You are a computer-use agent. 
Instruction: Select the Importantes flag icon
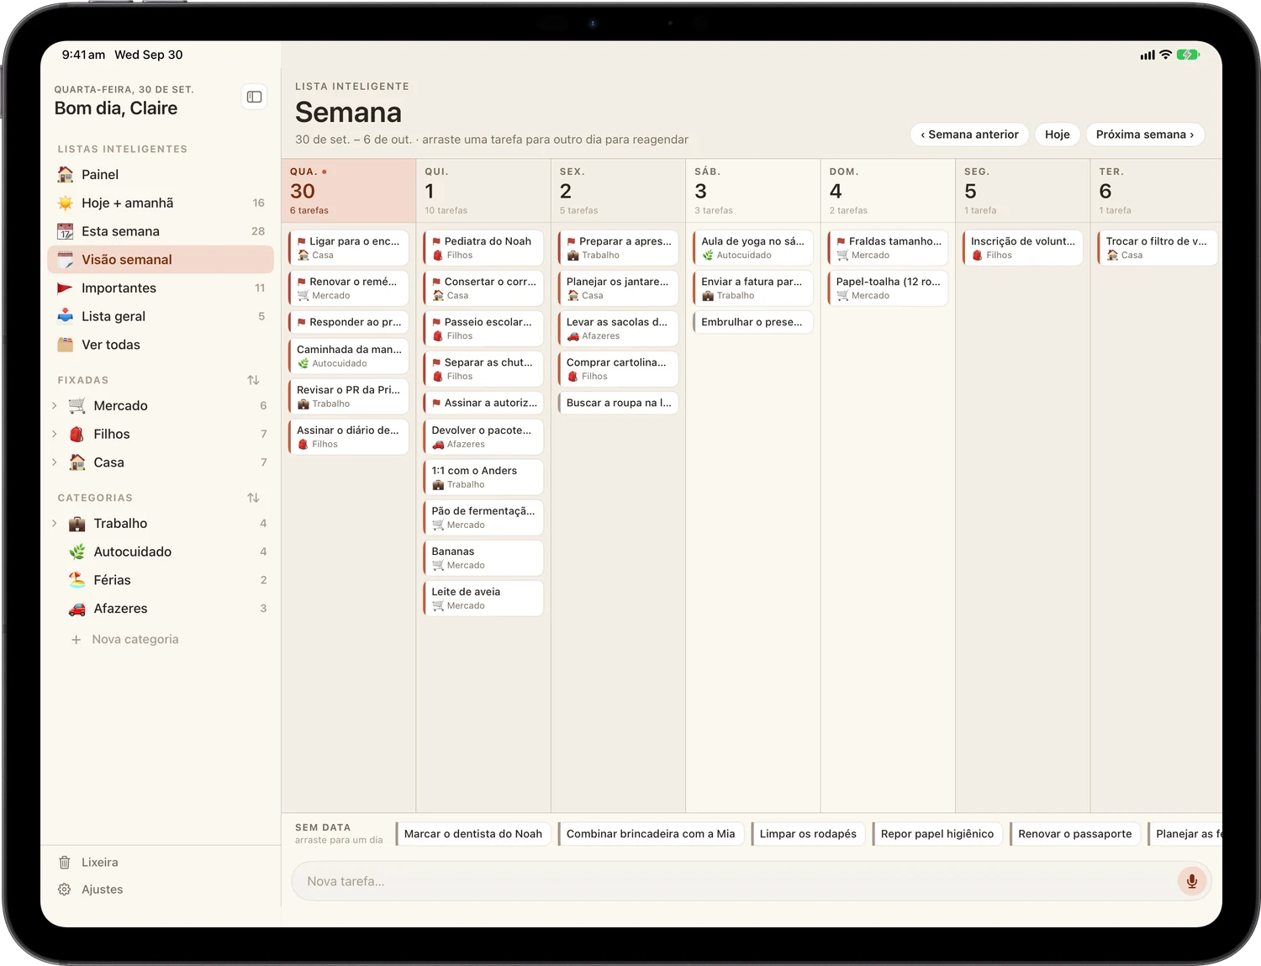pyautogui.click(x=66, y=288)
